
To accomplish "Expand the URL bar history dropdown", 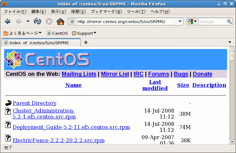I will coord(180,21).
